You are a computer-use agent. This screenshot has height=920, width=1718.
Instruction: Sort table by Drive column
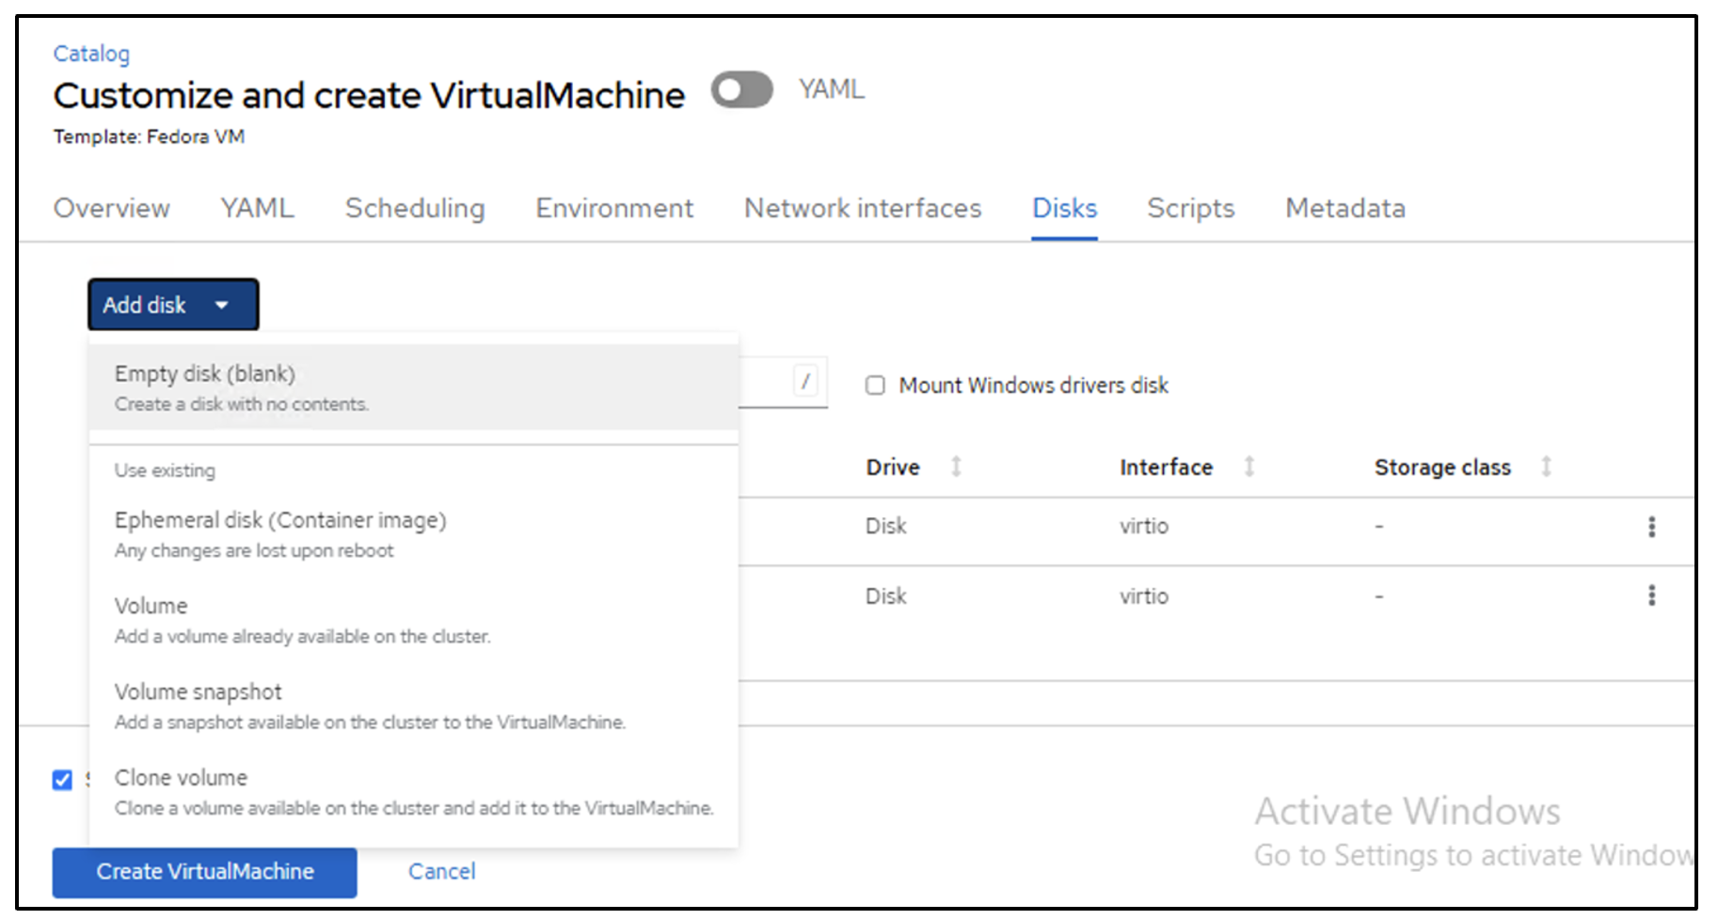956,467
